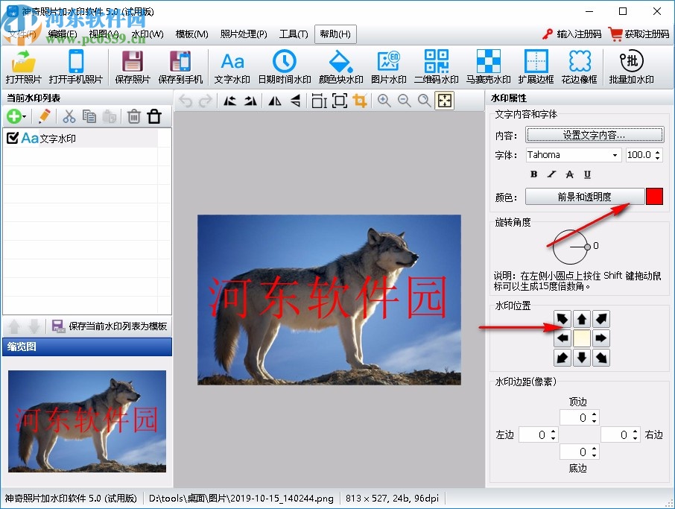Decrease 底边 bottom margin value
Screen dimensions: 675x509
click(594, 455)
